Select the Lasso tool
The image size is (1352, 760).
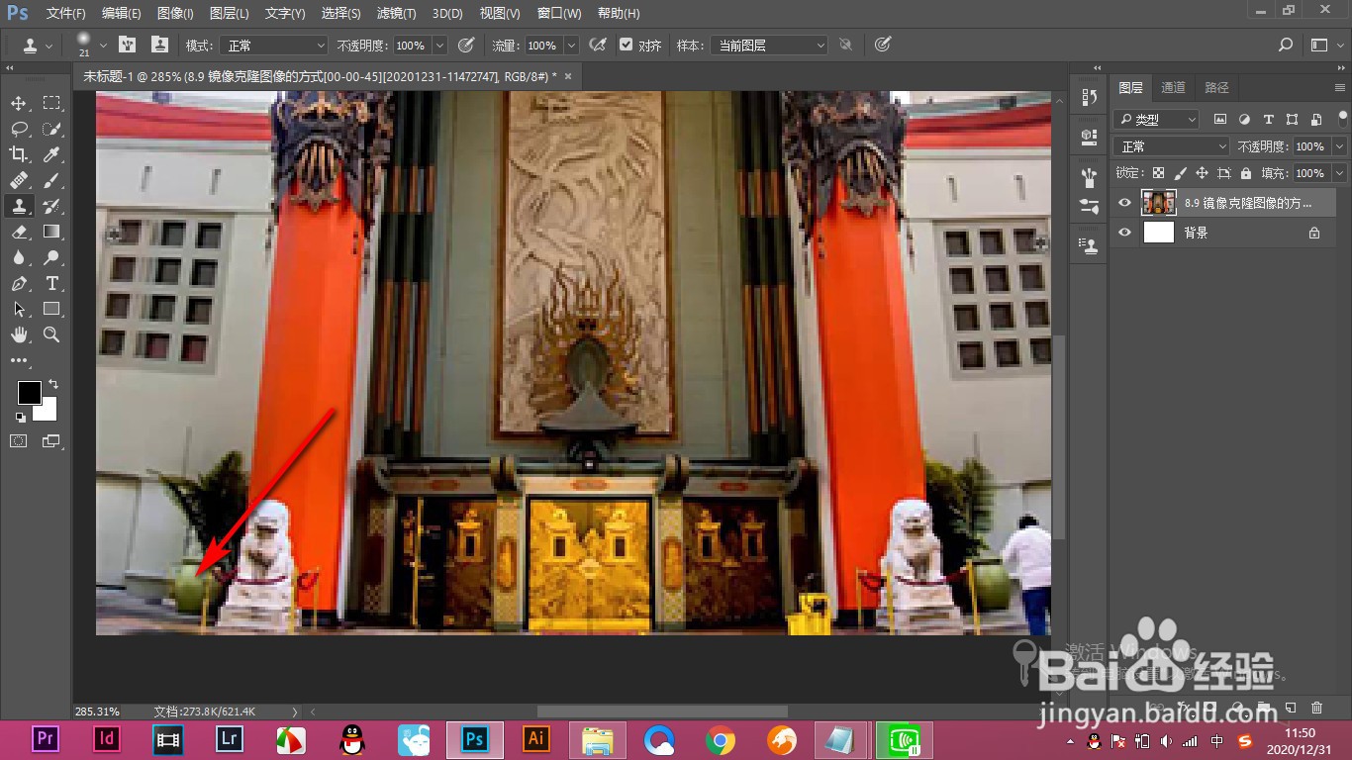(19, 130)
